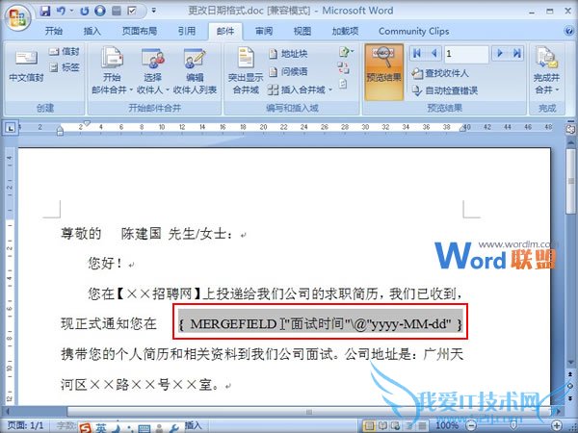Go to the 视图 tab

point(302,31)
